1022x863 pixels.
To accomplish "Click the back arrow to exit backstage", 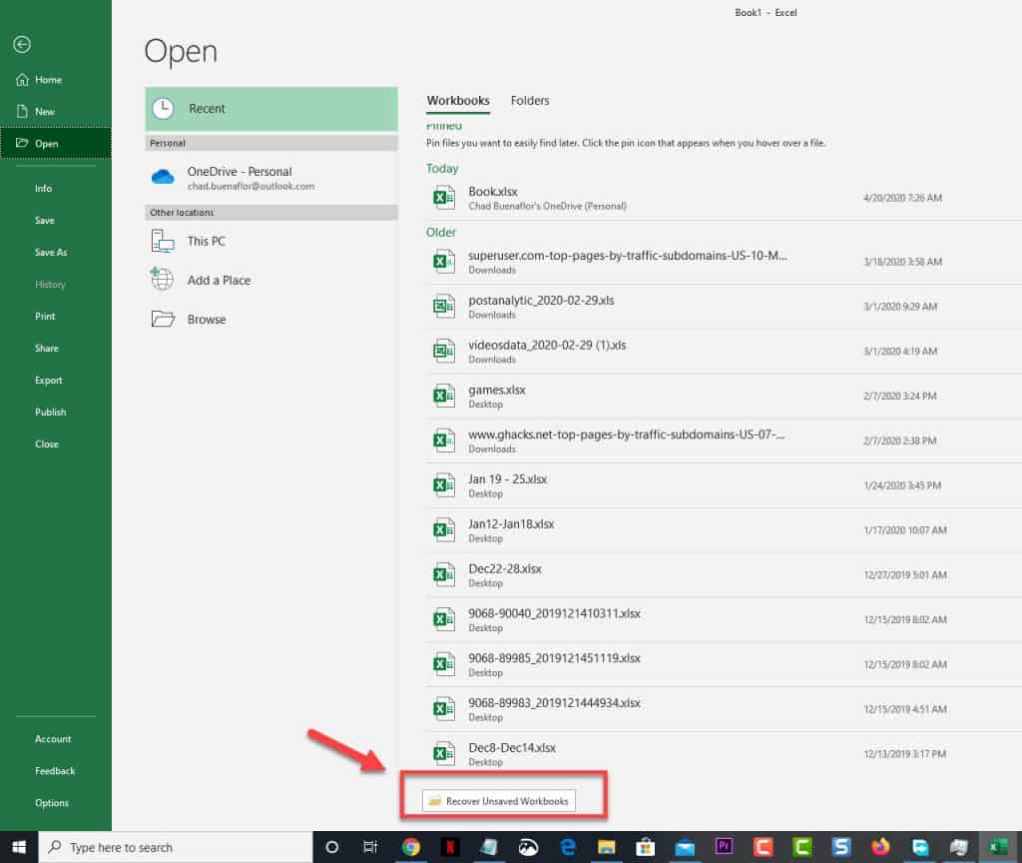I will tap(22, 44).
